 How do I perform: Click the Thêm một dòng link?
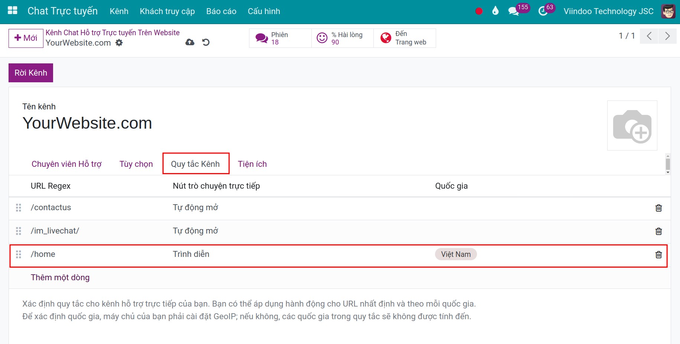coord(60,277)
